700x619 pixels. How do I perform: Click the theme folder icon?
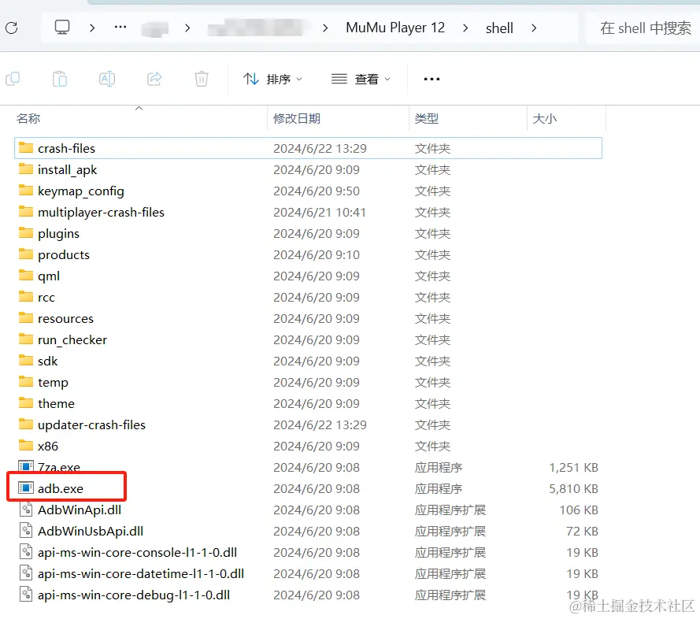(x=26, y=403)
